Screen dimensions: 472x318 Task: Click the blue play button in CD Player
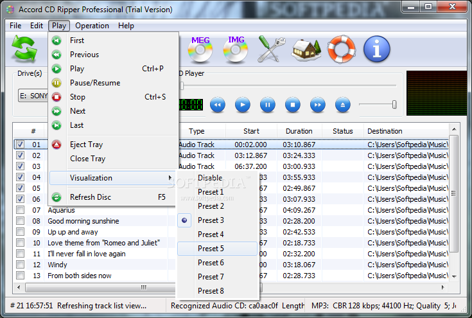pos(243,105)
